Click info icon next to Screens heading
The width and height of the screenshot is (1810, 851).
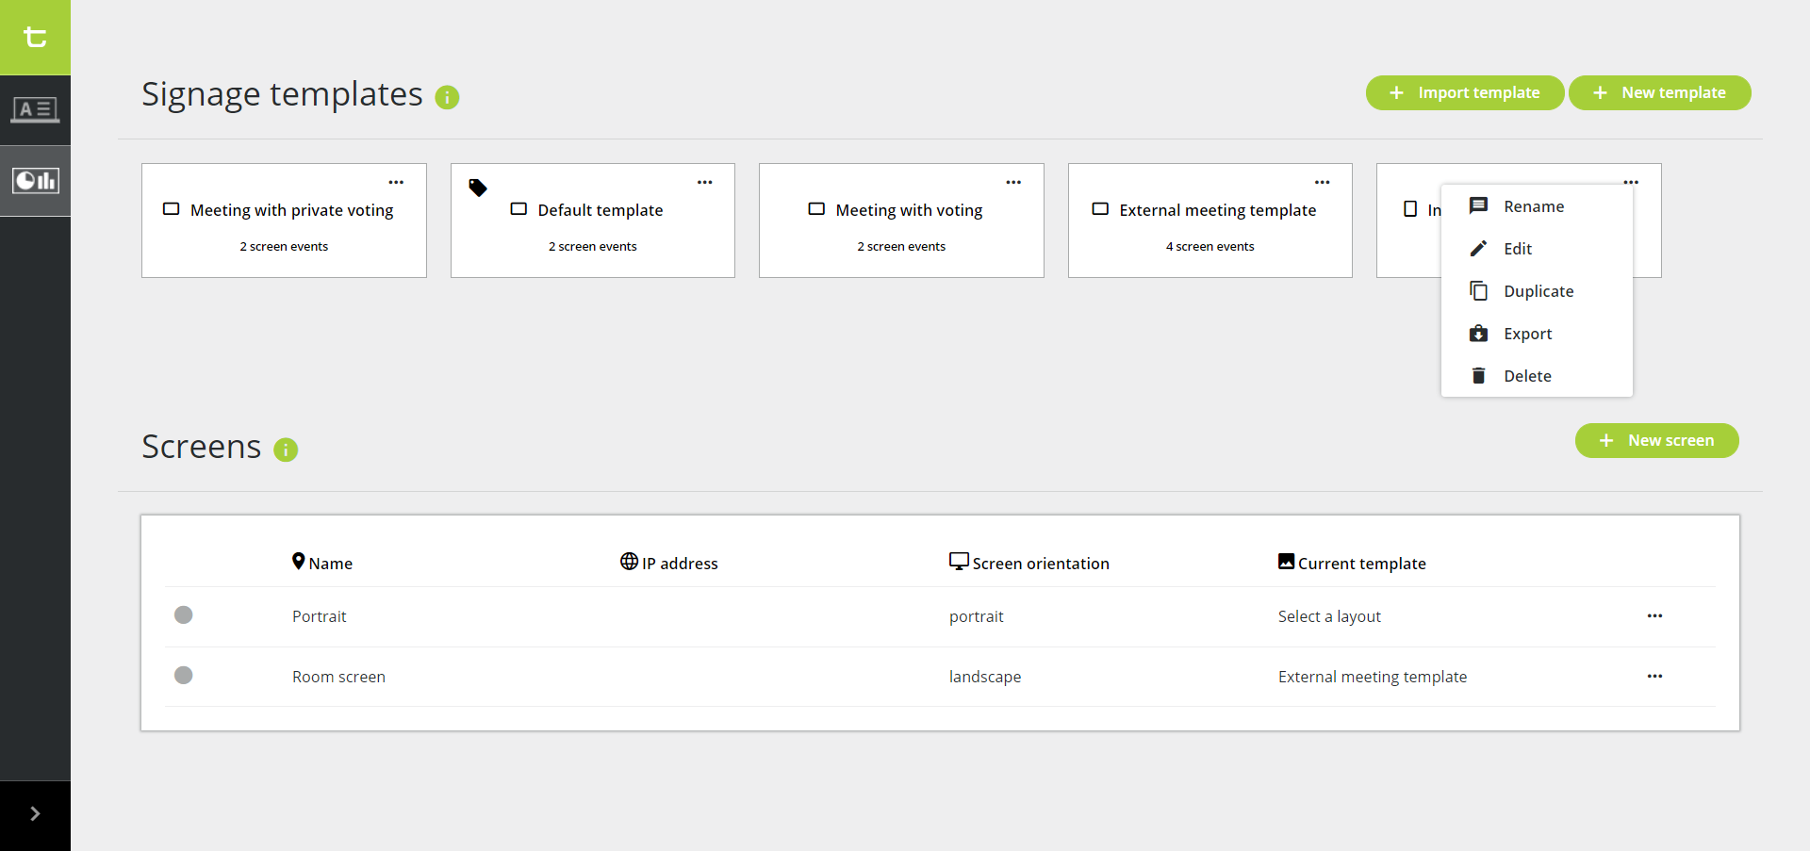(x=286, y=450)
